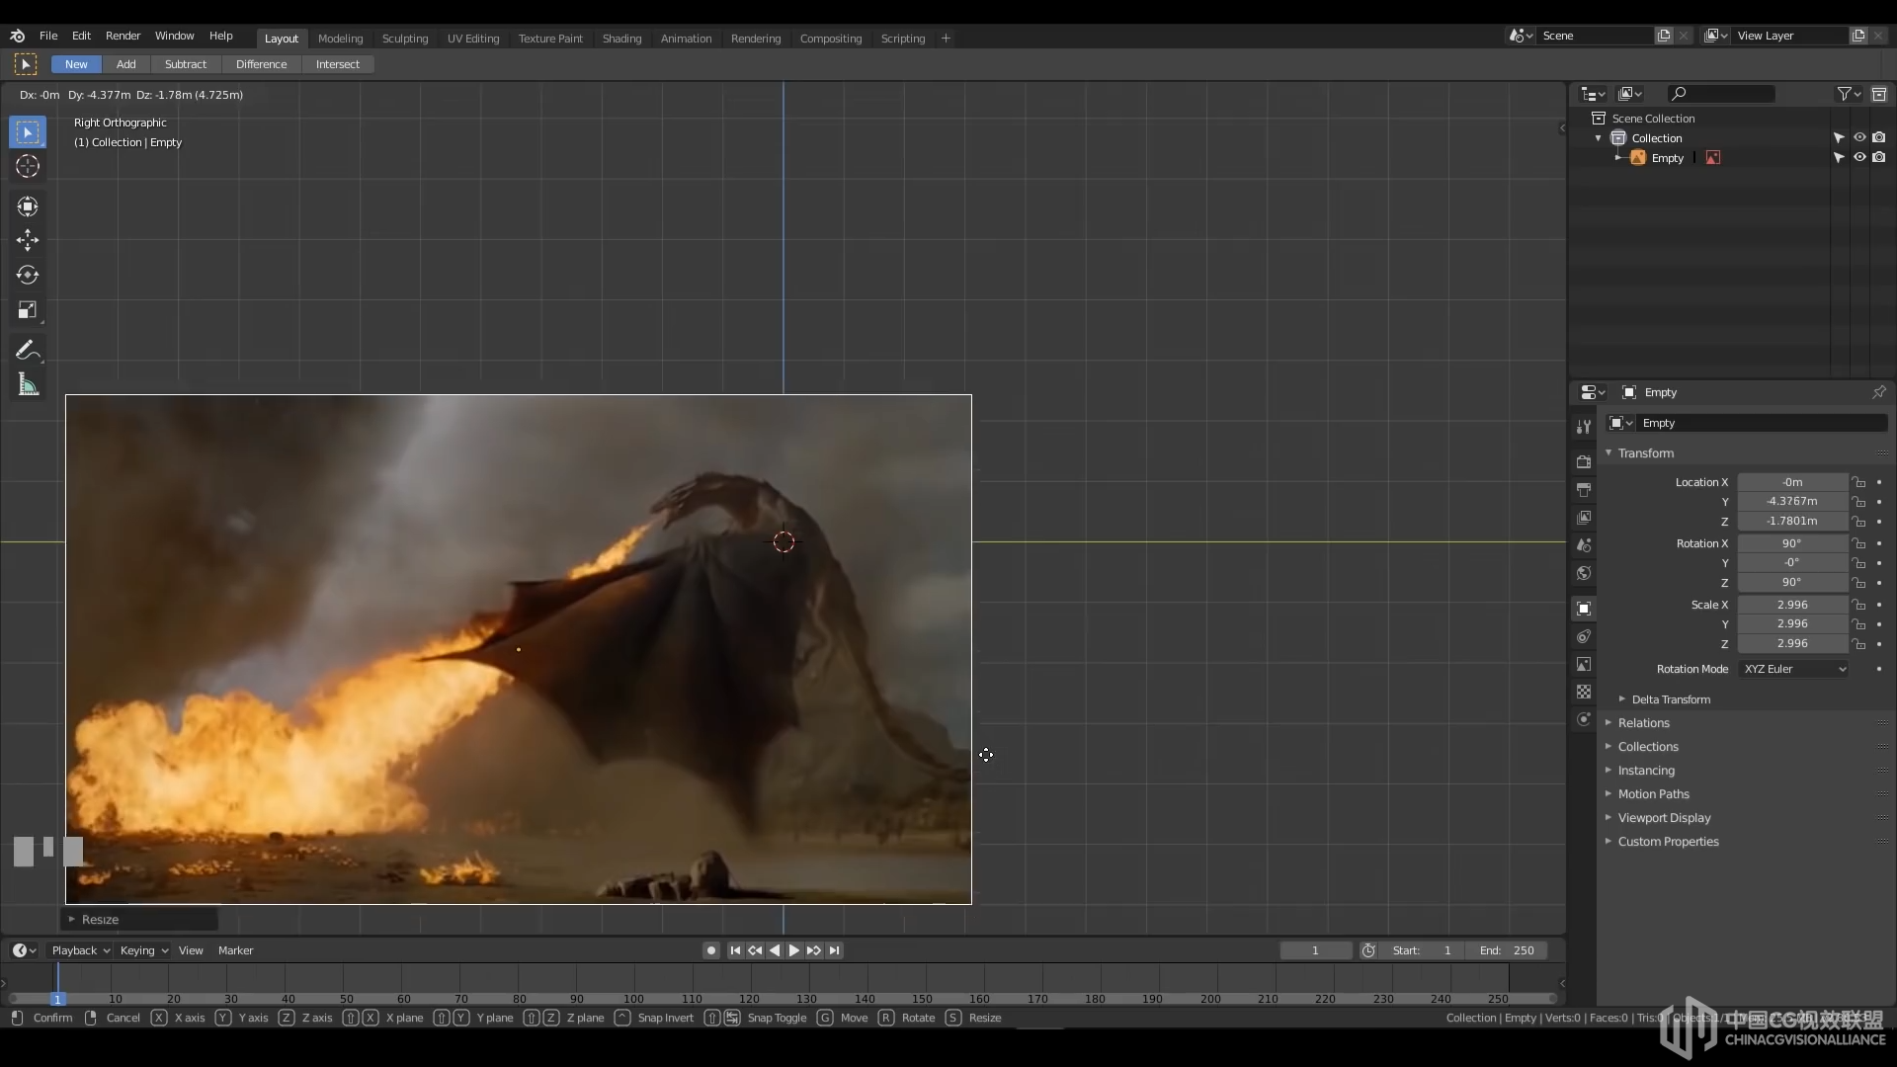The height and width of the screenshot is (1067, 1897).
Task: Select the Move tool
Action: click(x=28, y=240)
